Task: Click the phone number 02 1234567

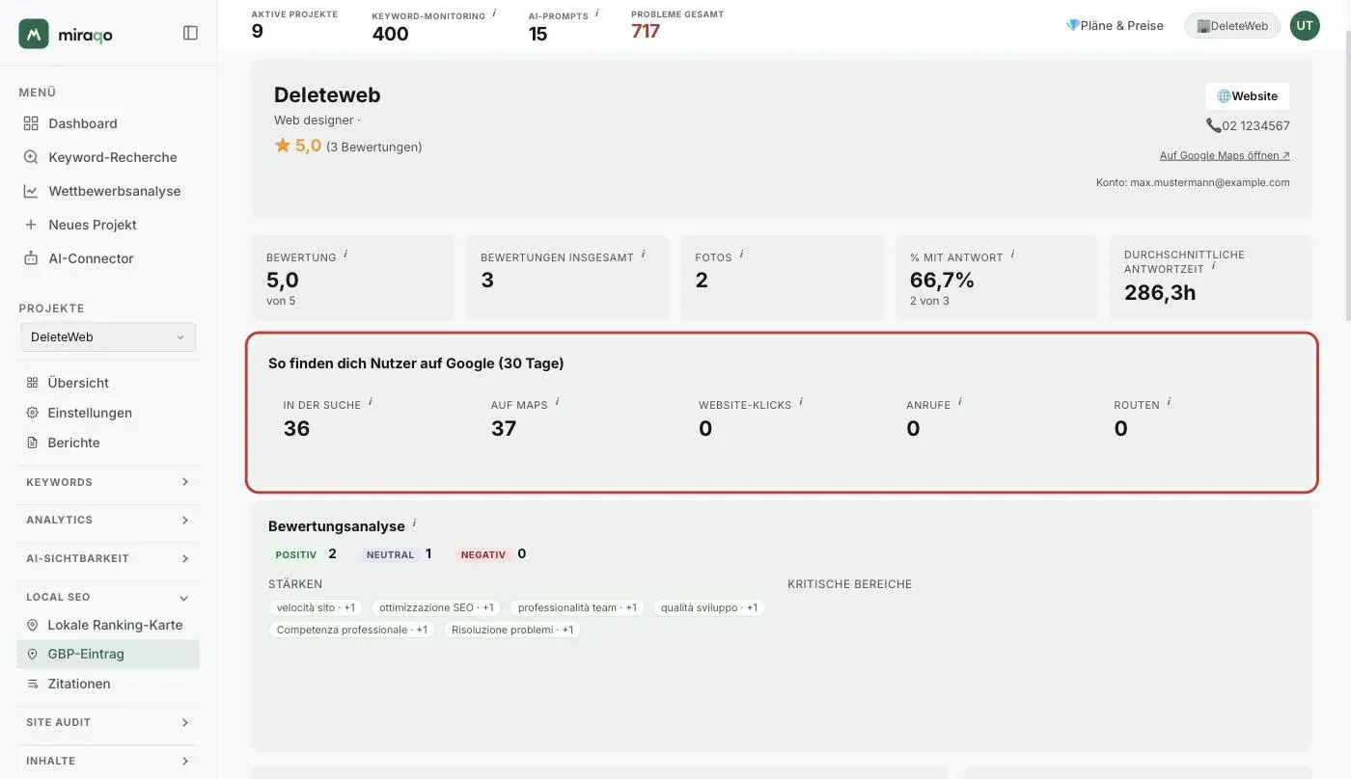Action: pyautogui.click(x=1248, y=125)
